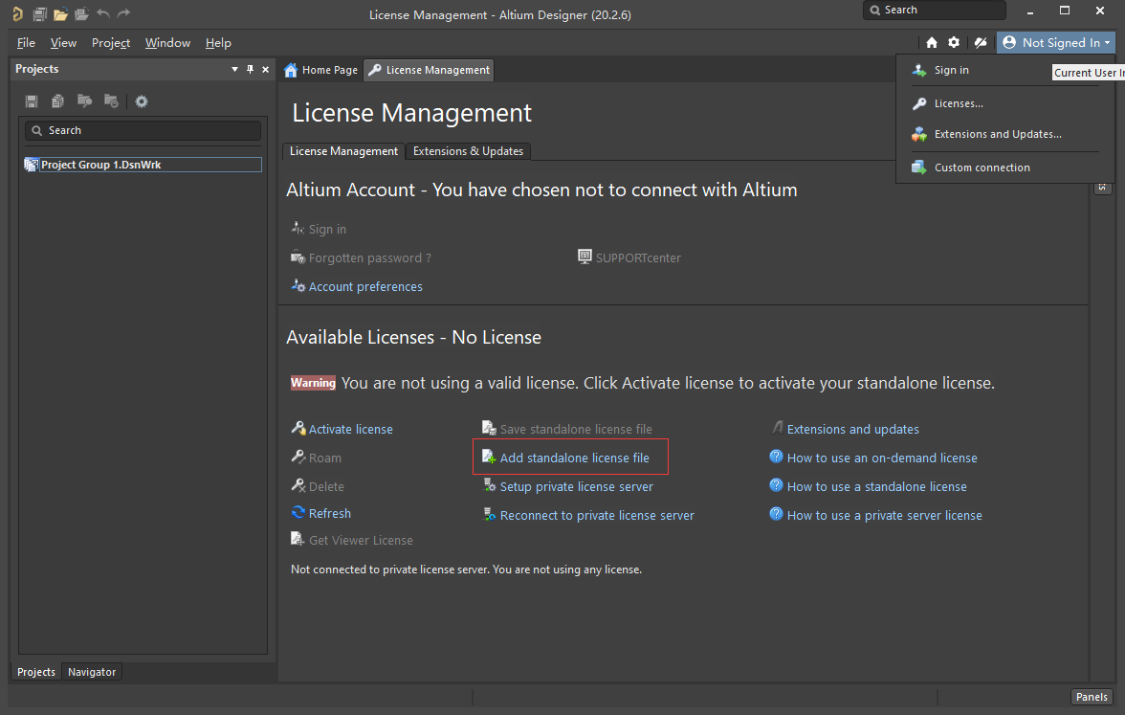This screenshot has width=1125, height=715.
Task: Open Projects panel settings gear icon
Action: 142,101
